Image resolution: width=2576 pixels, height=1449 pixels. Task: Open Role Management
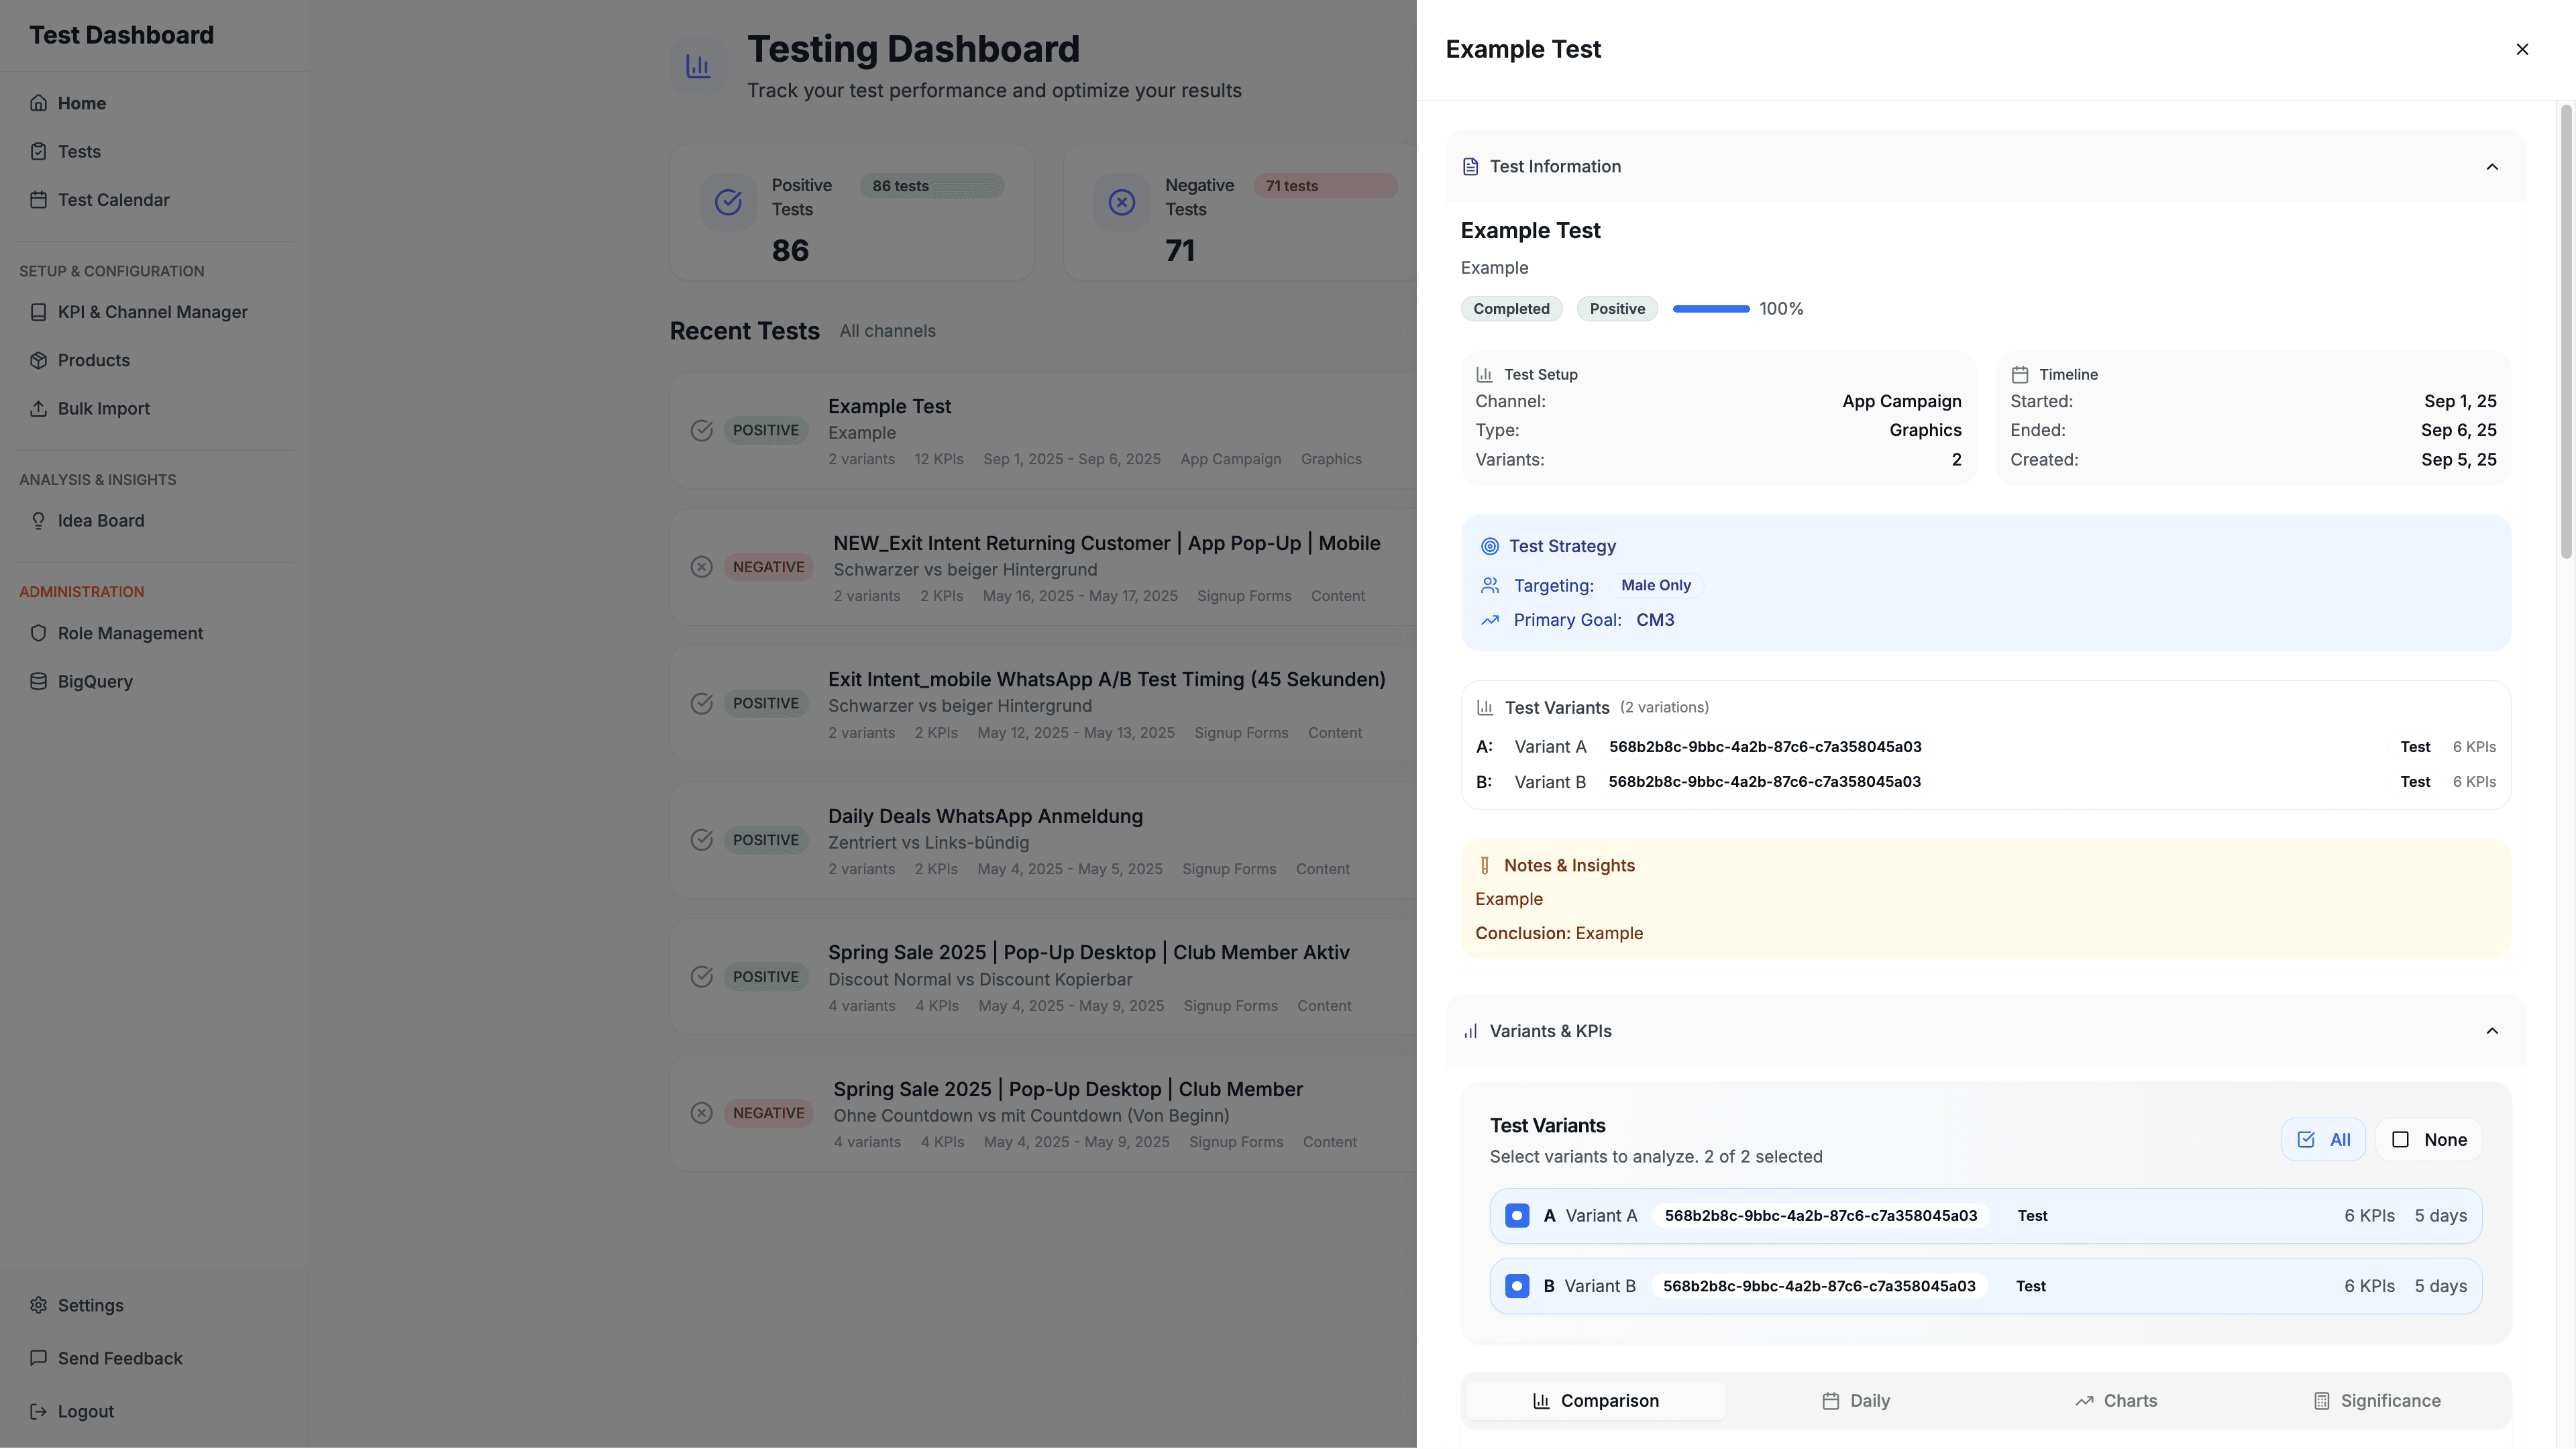tap(130, 633)
